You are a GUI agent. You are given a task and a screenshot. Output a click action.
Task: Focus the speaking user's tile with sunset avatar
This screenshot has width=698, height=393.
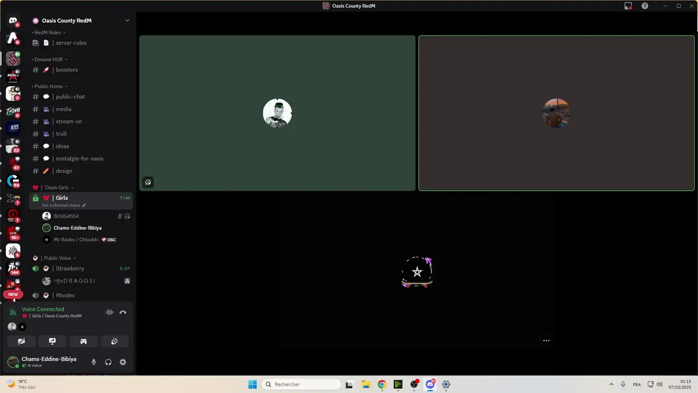click(556, 113)
